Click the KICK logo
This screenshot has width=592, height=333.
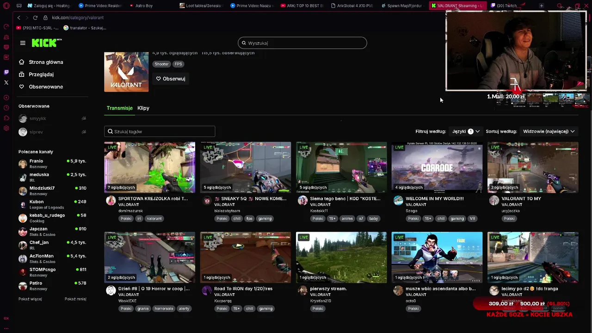[x=47, y=43]
